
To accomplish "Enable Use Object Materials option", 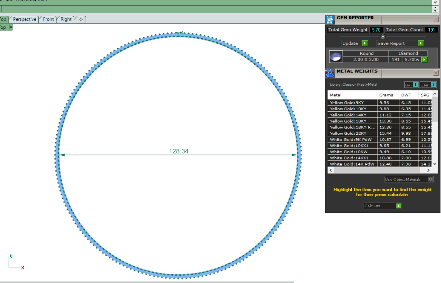I will tap(431, 179).
